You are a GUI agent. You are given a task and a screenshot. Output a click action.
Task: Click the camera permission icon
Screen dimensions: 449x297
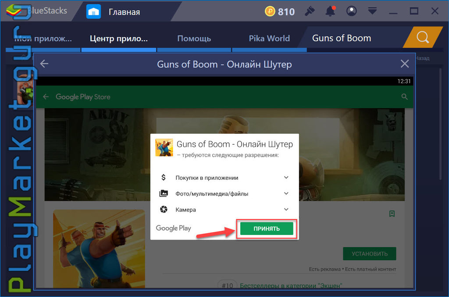[x=164, y=210]
